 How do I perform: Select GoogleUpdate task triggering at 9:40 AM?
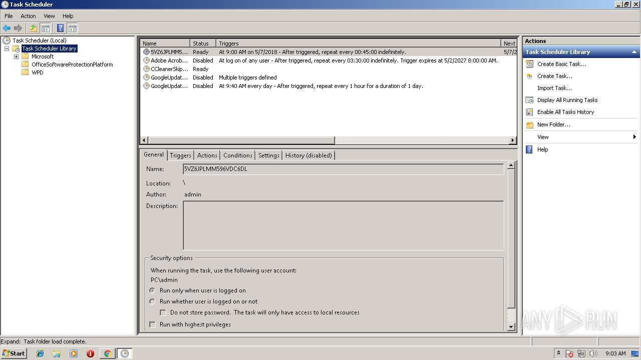[329, 86]
